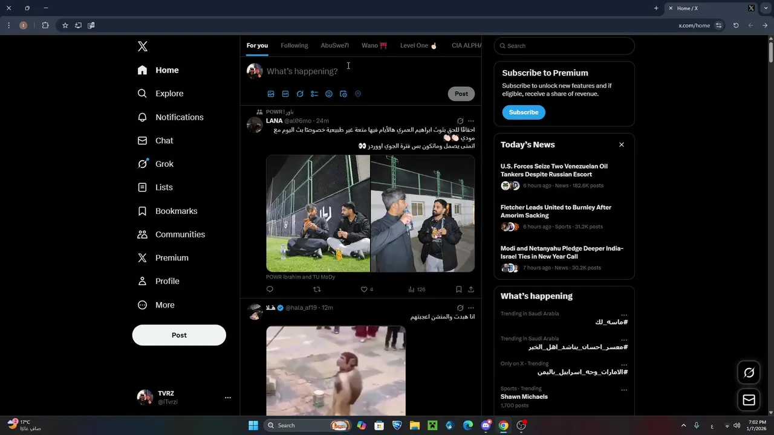Switch to the AbuSwe7l tab
The height and width of the screenshot is (435, 774).
335,46
